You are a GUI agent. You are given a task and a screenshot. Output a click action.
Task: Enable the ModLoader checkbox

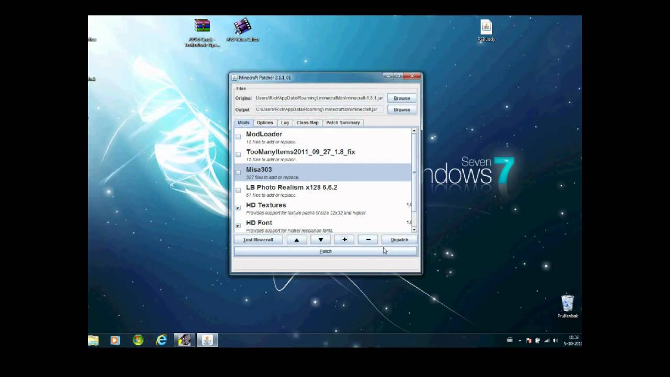tap(238, 137)
